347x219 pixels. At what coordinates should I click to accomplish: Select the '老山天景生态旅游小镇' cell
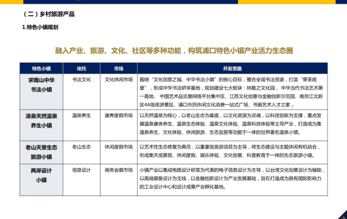point(41,152)
